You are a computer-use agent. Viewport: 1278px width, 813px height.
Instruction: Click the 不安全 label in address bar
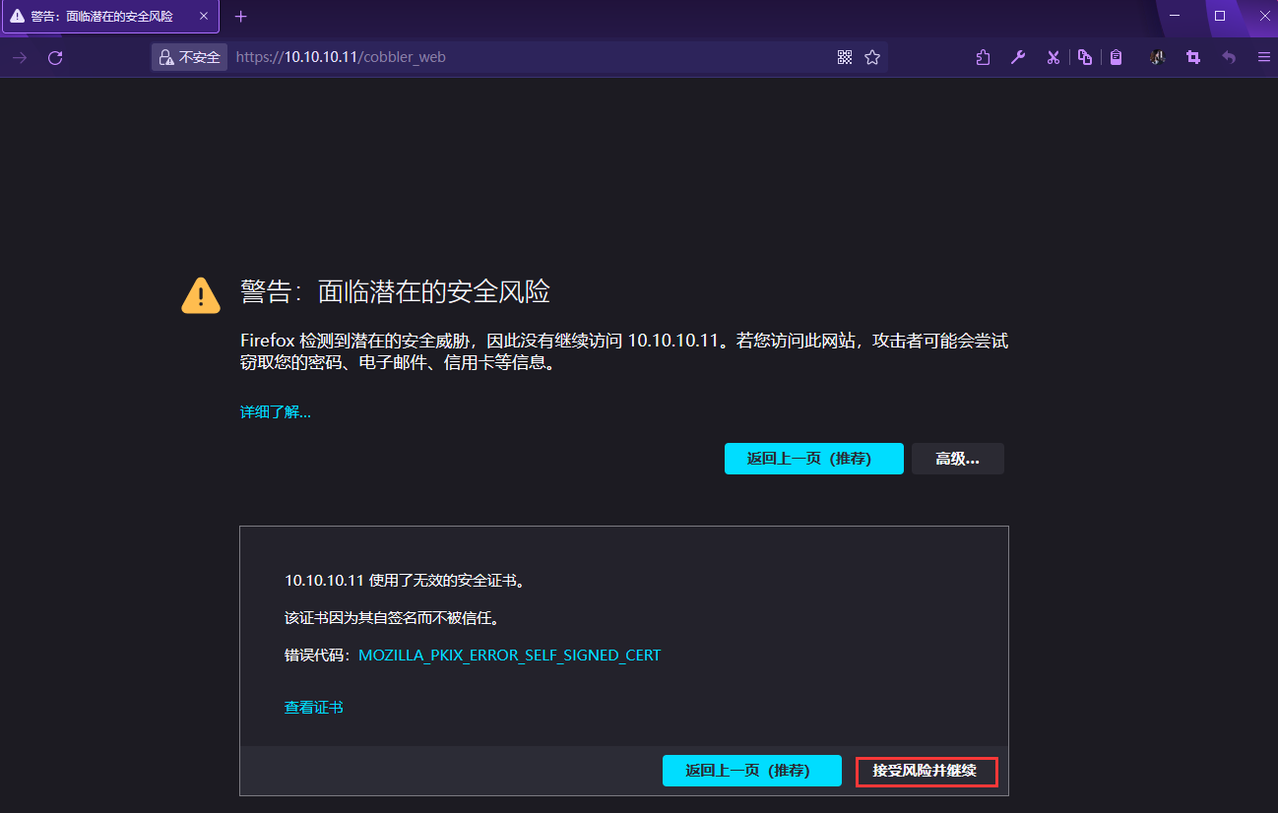tap(200, 57)
